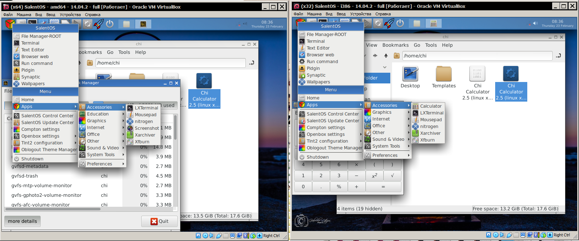Open File Manager-ROOT in x32 menu
Image resolution: width=579 pixels, height=241 pixels.
pyautogui.click(x=326, y=35)
